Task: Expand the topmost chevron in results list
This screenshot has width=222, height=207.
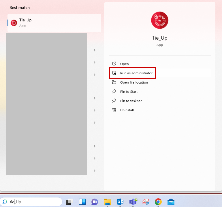Action: 94,50
